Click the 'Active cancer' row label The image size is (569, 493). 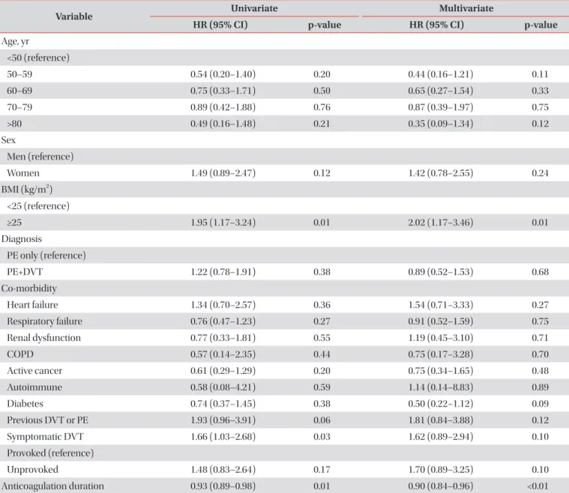tap(34, 371)
